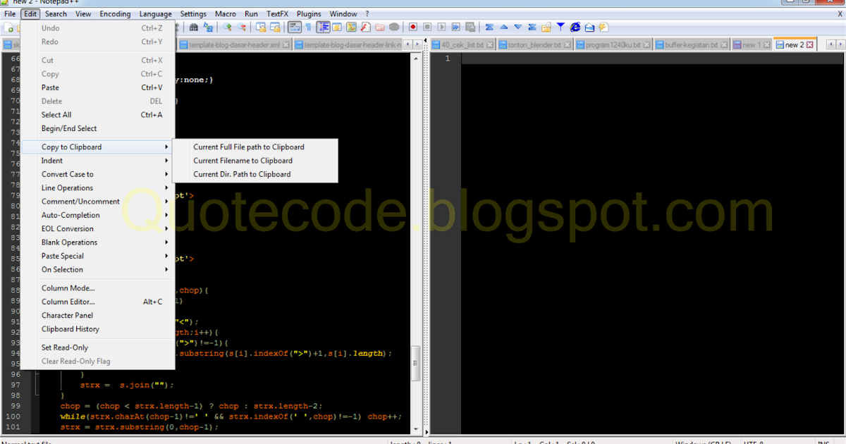The width and height of the screenshot is (846, 444).
Task: Click the macro Playback icon
Action: [x=441, y=27]
